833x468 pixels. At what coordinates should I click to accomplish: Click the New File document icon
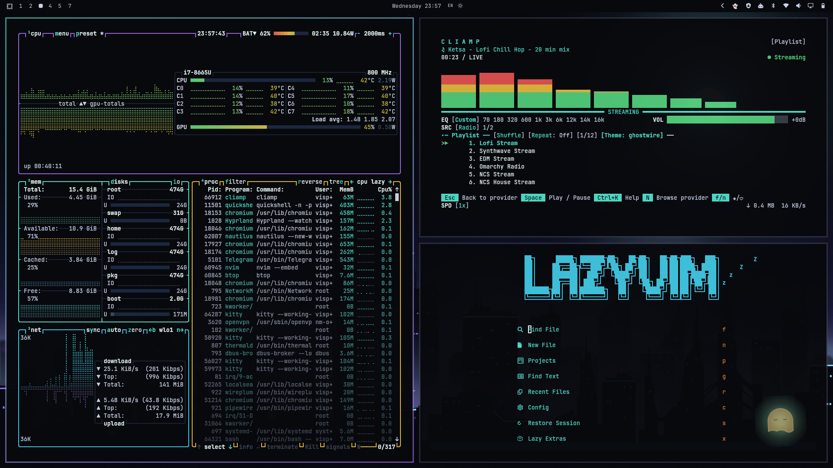tap(520, 345)
